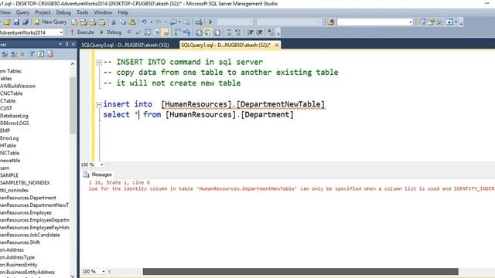This screenshot has width=495, height=278.
Task: Display estimated execution plan
Action: [x=148, y=32]
